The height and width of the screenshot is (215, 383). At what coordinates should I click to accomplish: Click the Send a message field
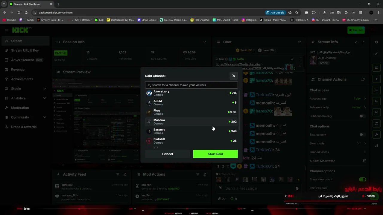pyautogui.click(x=259, y=188)
